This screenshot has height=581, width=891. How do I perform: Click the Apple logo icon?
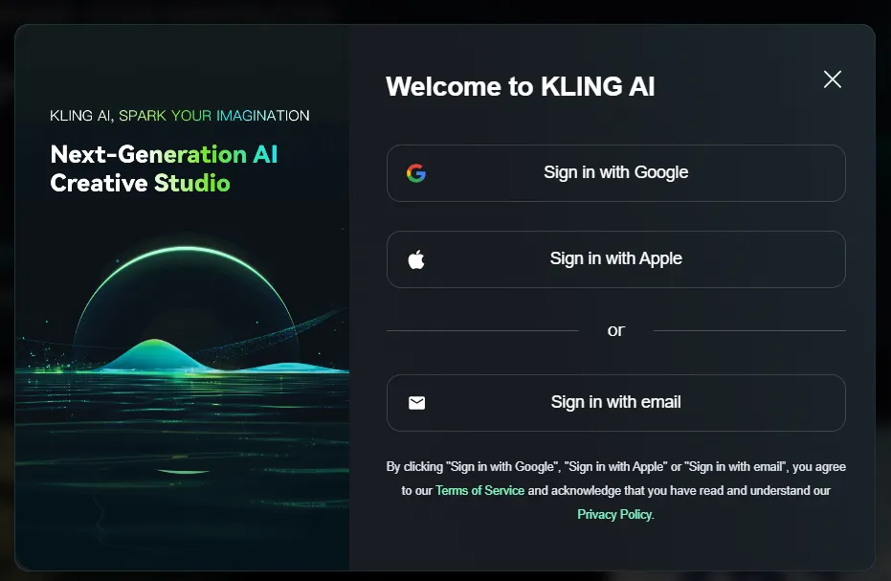(415, 259)
